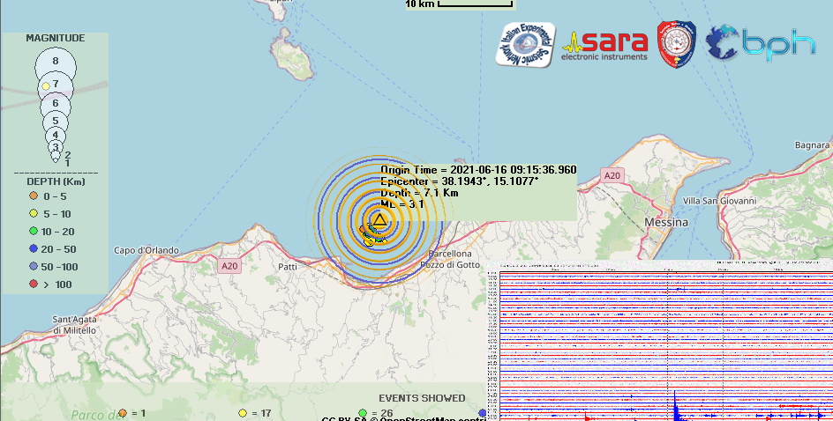Image resolution: width=833 pixels, height=421 pixels.
Task: Click the Italian Experimental Seismic Network logo
Action: pos(525,45)
